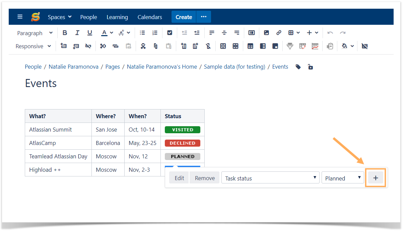The height and width of the screenshot is (232, 405).
Task: Open the Spaces menu
Action: point(60,17)
